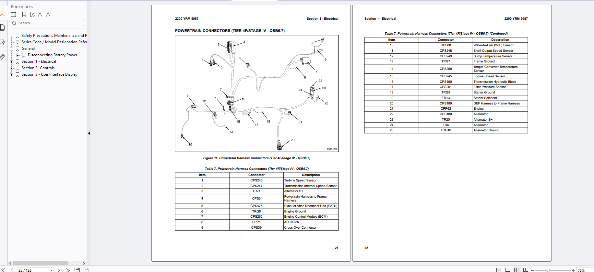Switch to continuous facing view
594x272 pixels.
tap(526, 270)
